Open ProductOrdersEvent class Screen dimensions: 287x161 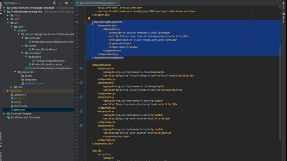[44, 49]
